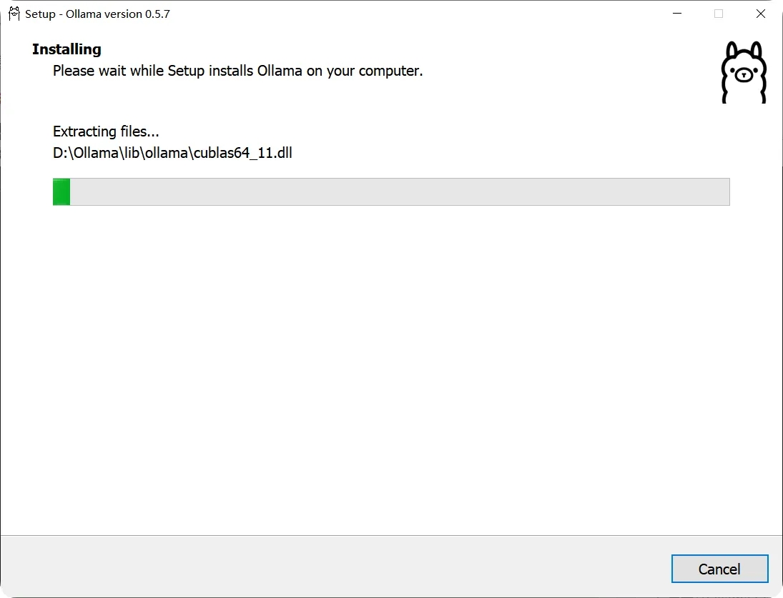Click the 'Setup - Ollama version' title text

84,14
